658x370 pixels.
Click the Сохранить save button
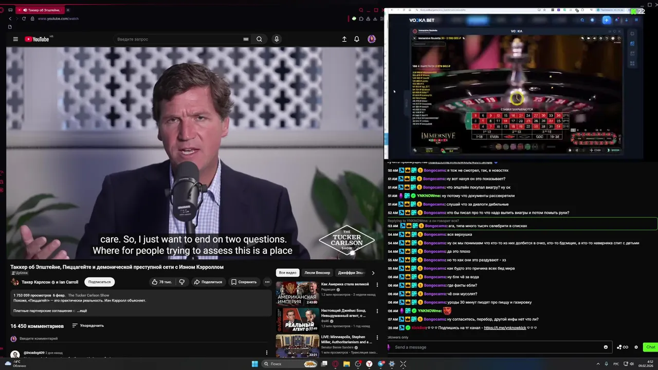[244, 282]
